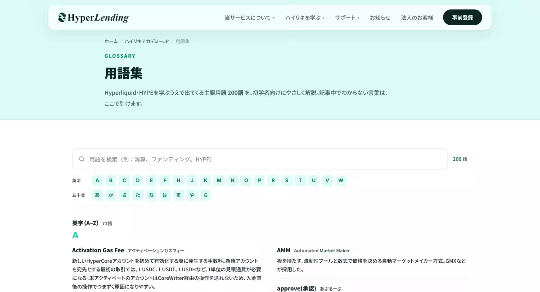Jump to letter E terms

coord(151,180)
